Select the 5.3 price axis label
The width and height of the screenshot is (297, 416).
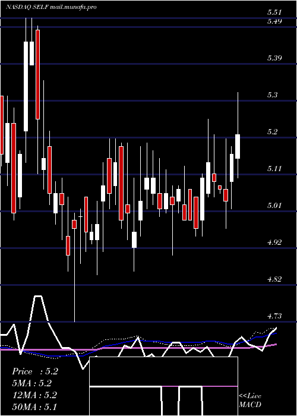point(273,94)
